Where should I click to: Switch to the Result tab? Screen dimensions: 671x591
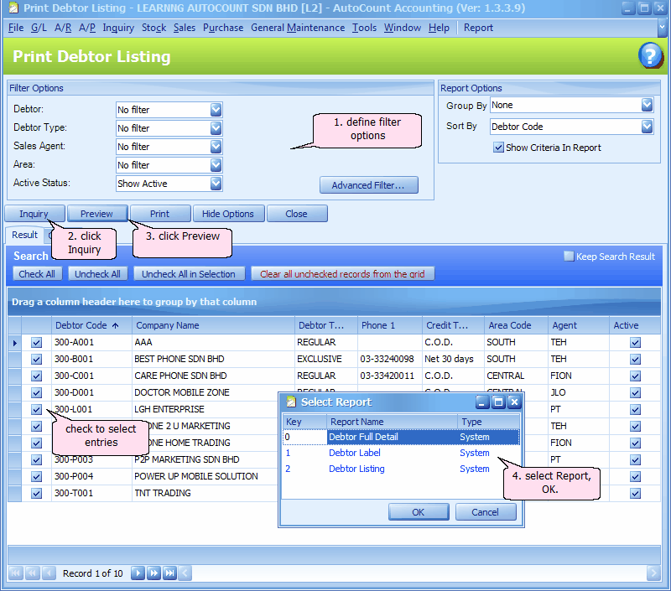[x=24, y=236]
